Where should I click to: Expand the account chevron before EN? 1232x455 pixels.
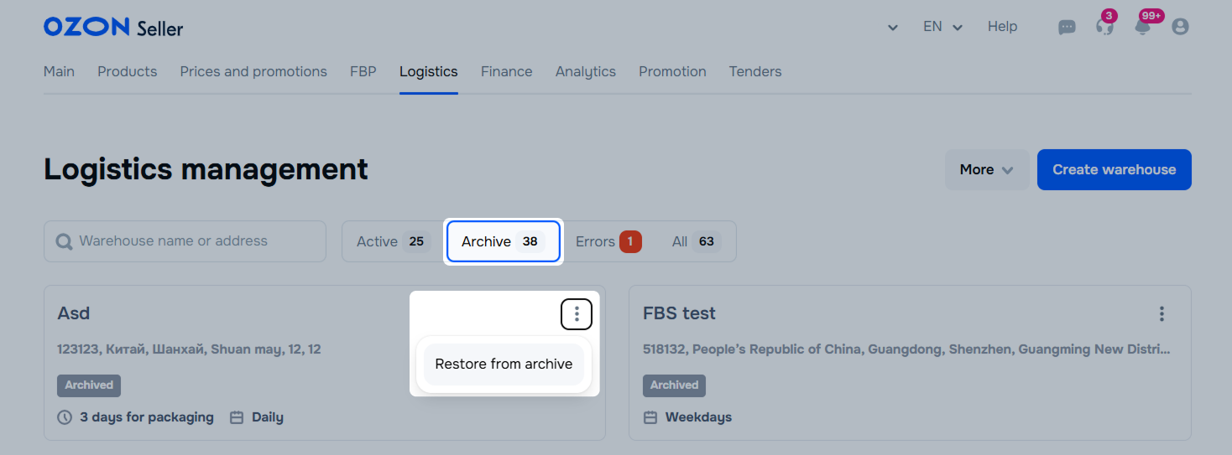click(893, 28)
